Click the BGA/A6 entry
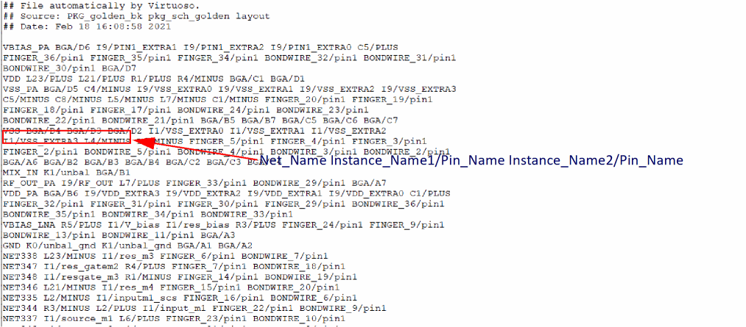Screen dimensions: 746x327 [x=21, y=162]
